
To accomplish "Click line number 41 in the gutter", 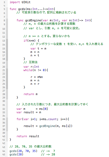I will [4, 140].
